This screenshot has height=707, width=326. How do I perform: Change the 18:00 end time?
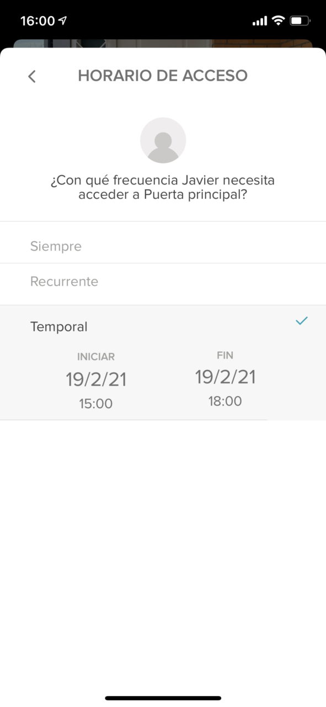[225, 402]
